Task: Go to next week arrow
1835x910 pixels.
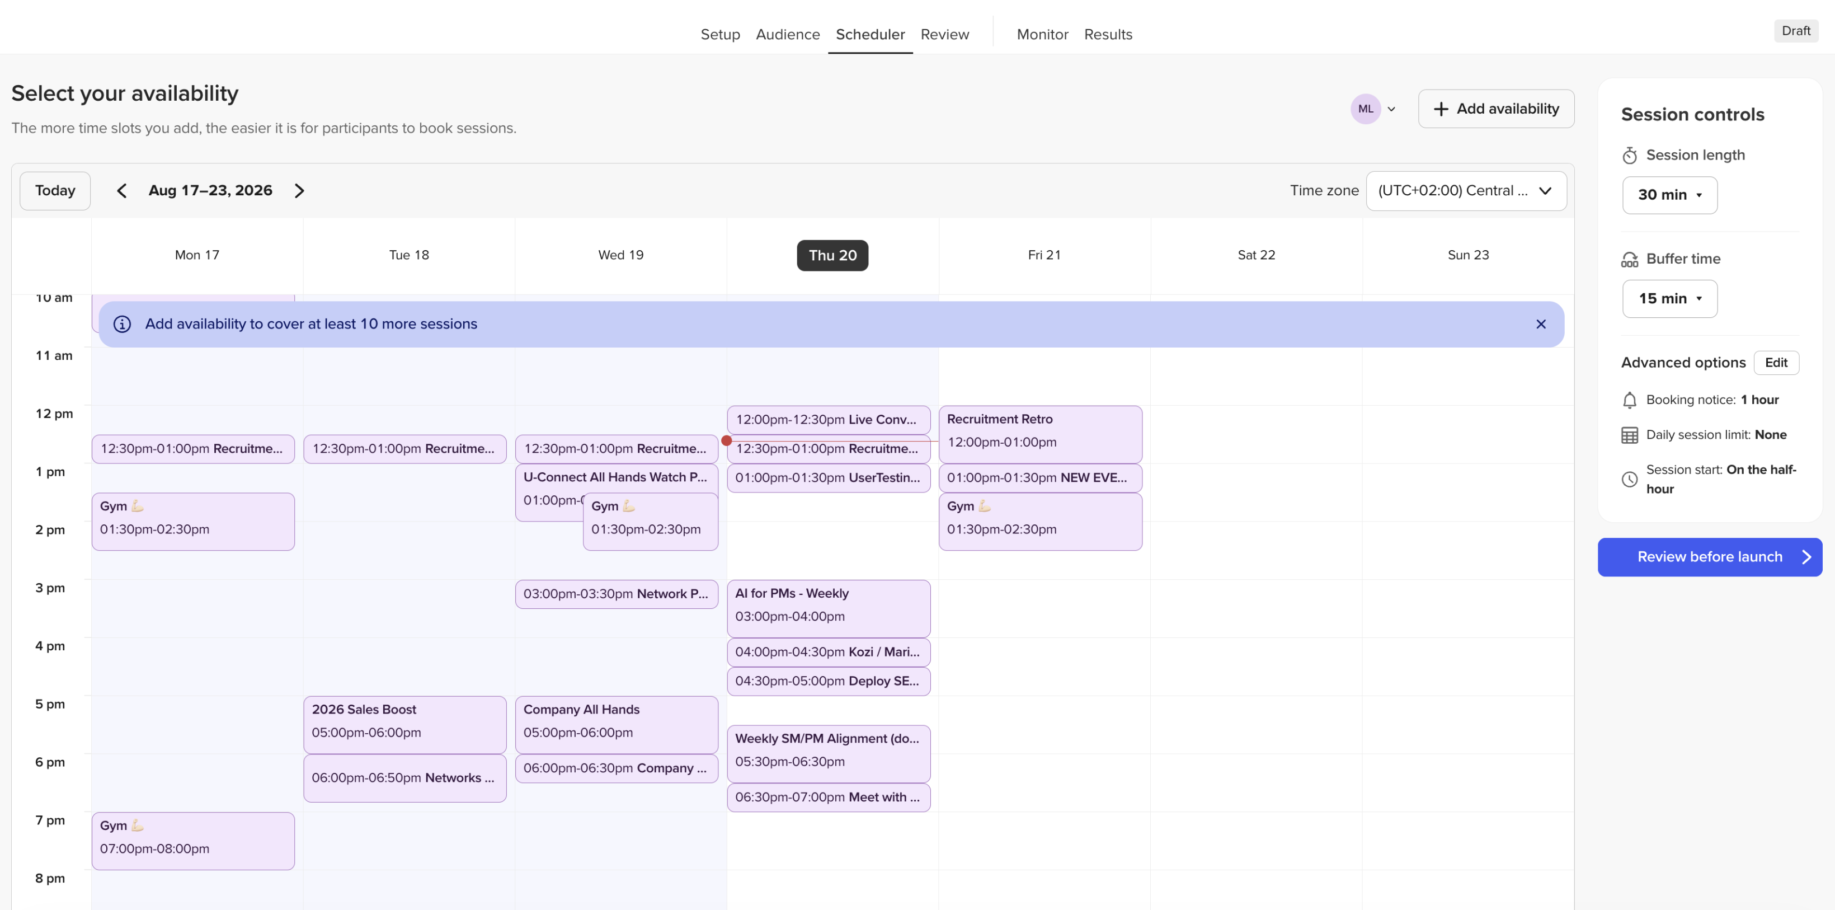Action: pos(299,190)
